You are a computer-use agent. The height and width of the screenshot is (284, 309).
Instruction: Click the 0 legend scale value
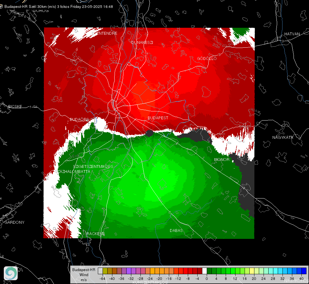[x=206, y=279]
